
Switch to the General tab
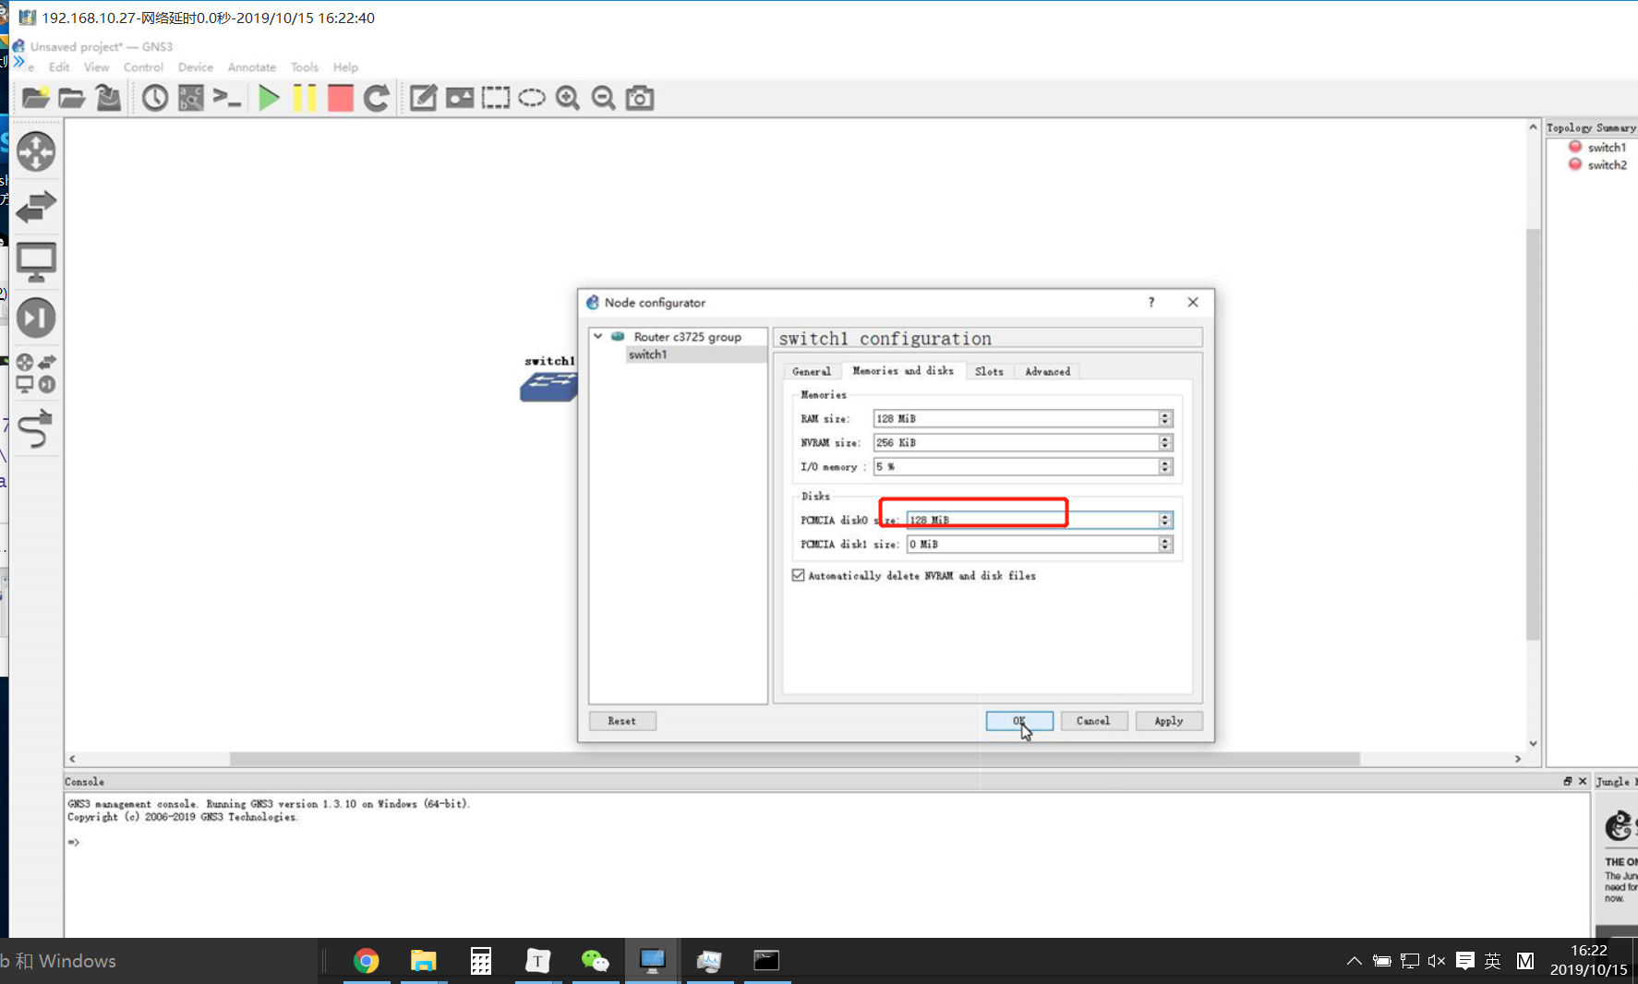click(812, 371)
